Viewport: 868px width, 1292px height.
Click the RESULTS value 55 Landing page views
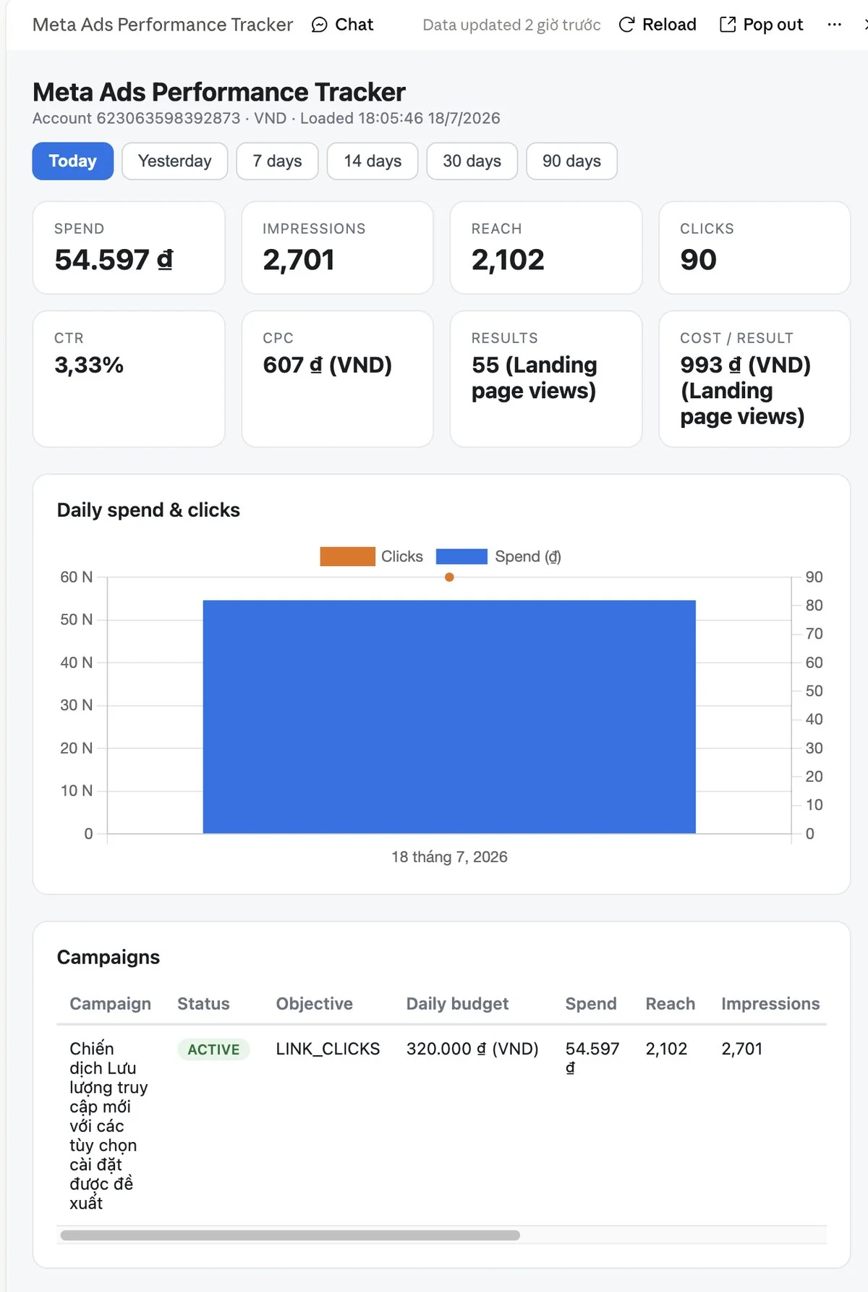click(x=535, y=378)
